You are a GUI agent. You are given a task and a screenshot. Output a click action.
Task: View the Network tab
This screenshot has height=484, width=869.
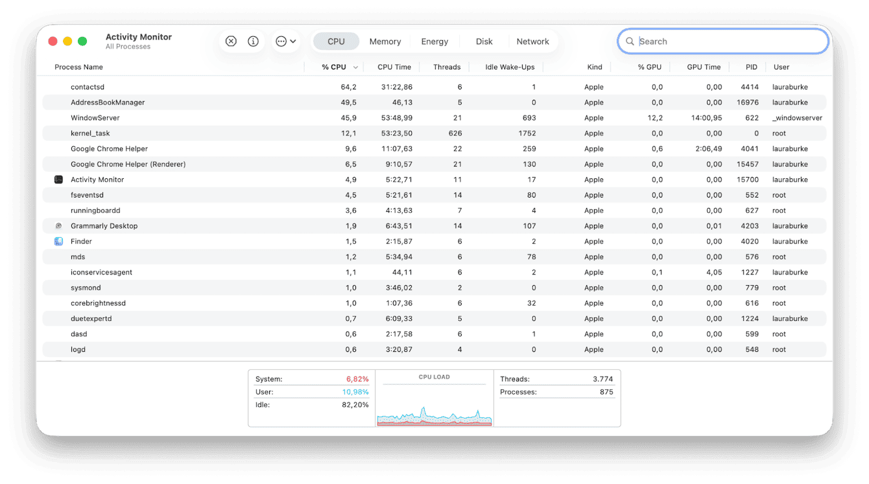pyautogui.click(x=533, y=41)
